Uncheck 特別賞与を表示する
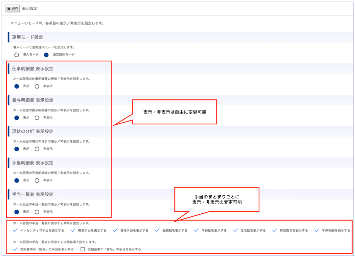355x257 pixels. [275, 230]
